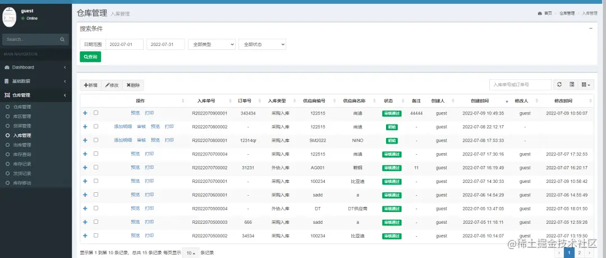Open 库存移动 in the sidebar

point(22,183)
